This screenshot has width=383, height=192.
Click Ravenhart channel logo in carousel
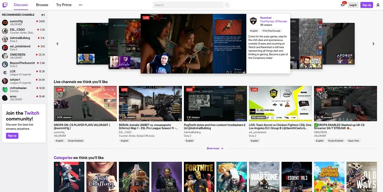coord(253,21)
